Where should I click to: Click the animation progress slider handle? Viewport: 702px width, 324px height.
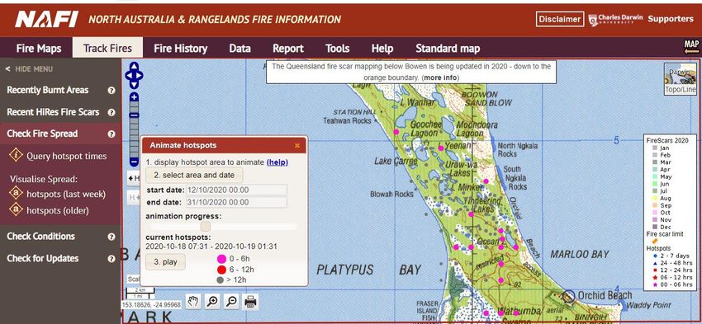206,227
